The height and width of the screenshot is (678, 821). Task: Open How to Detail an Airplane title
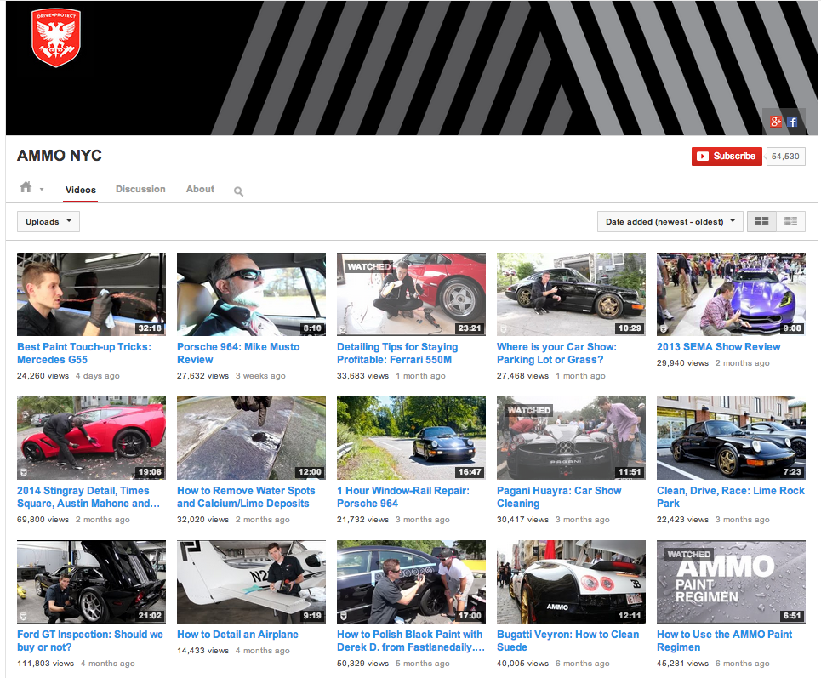tap(237, 634)
